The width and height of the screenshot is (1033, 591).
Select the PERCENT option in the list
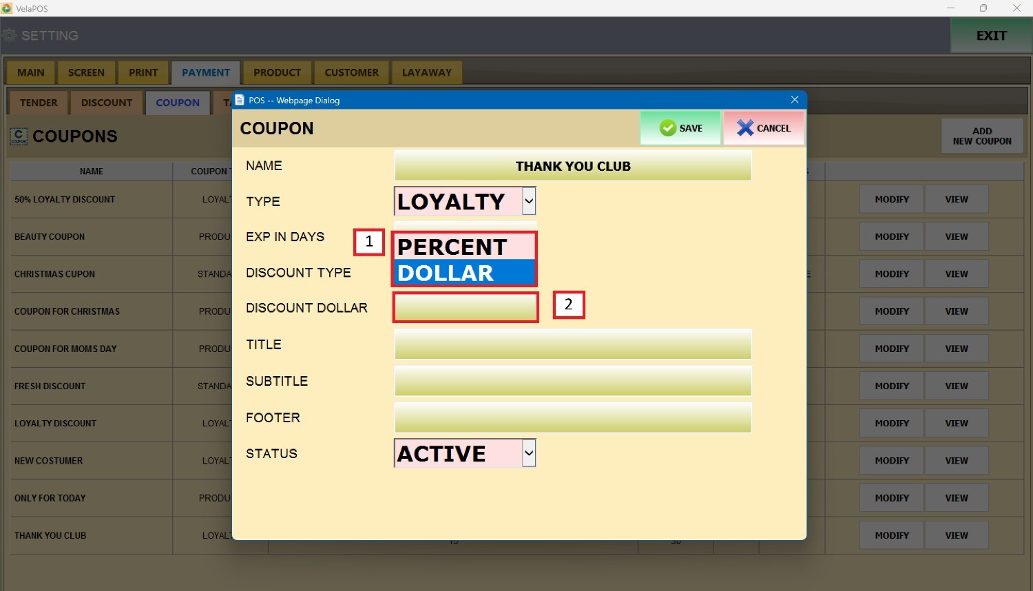tap(465, 247)
